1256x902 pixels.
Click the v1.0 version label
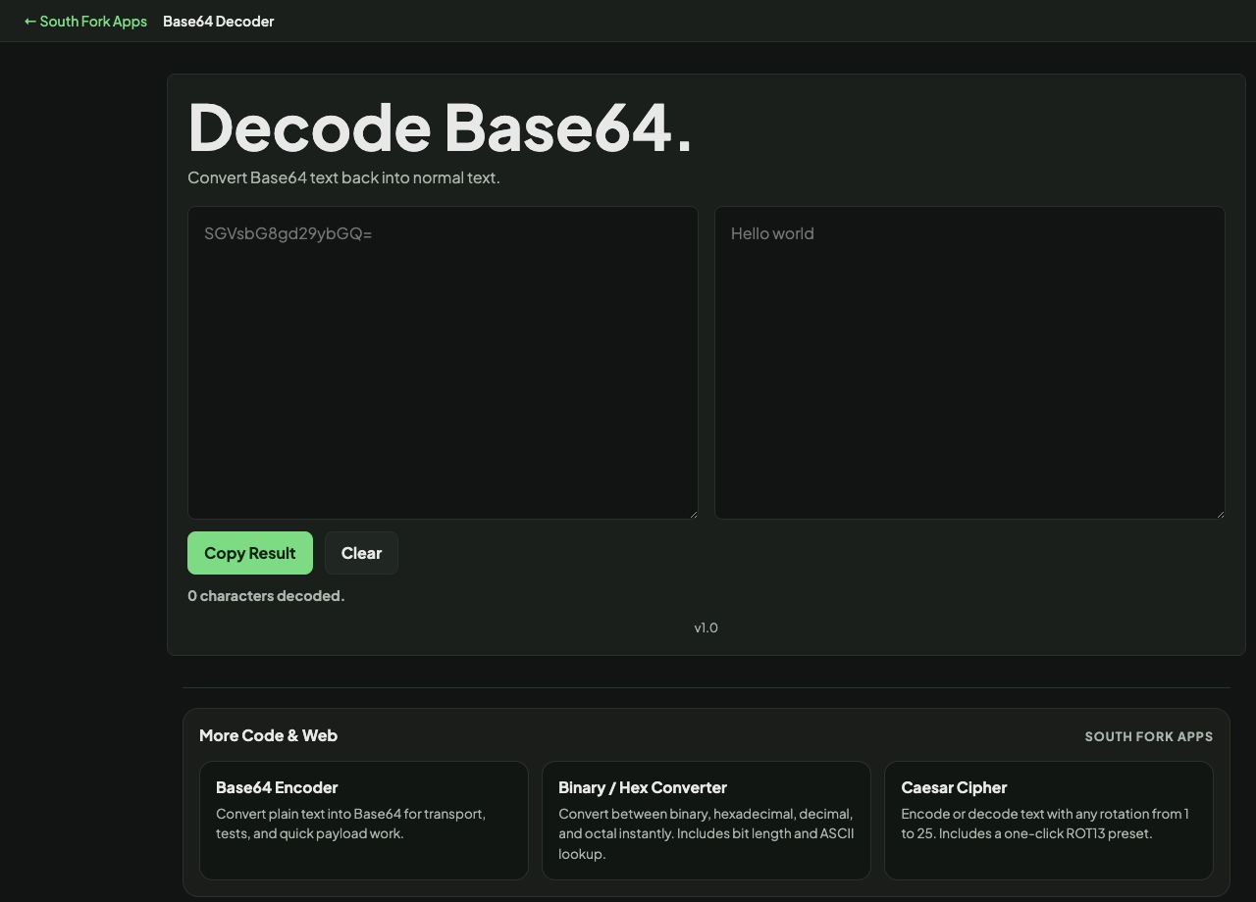tap(706, 627)
